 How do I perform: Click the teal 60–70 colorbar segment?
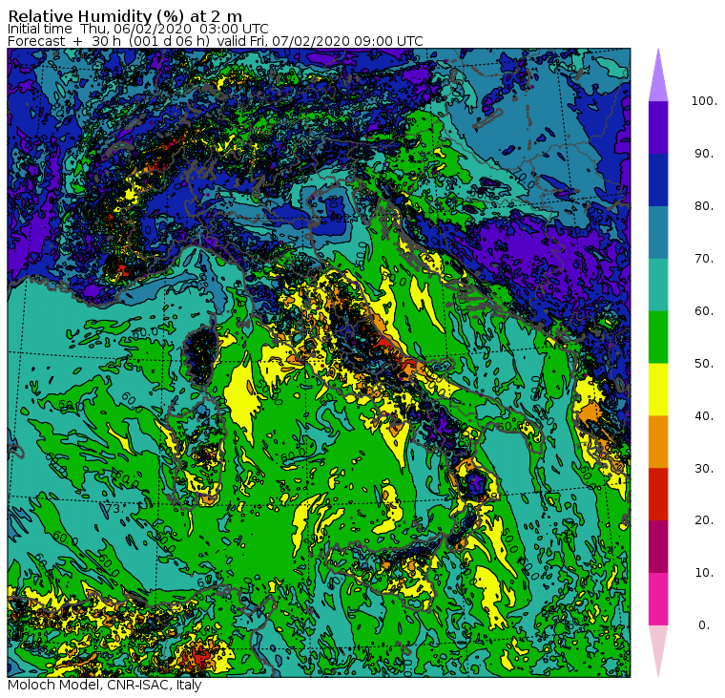click(x=658, y=285)
